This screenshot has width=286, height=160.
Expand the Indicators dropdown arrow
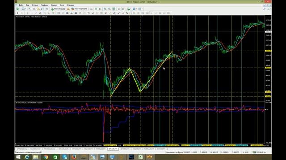pyautogui.click(x=131, y=9)
